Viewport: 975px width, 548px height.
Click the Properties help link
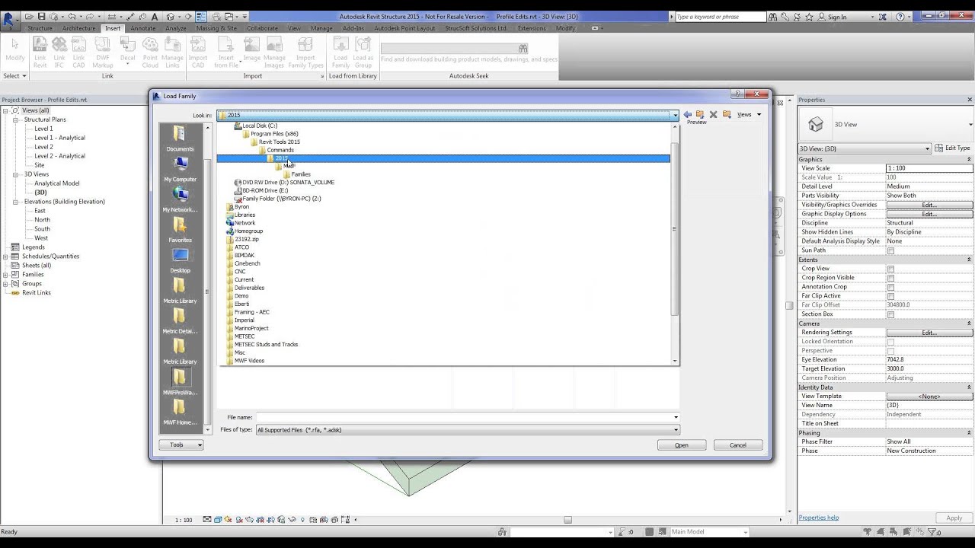pos(819,518)
